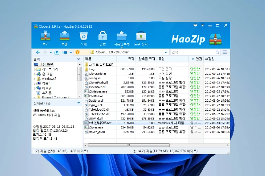Select the CloverSvc.dll file
Viewport: 265px width, 176px height.
tap(157, 87)
